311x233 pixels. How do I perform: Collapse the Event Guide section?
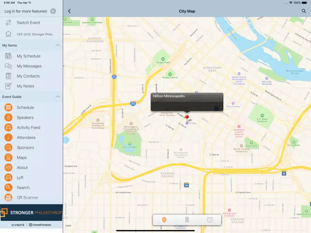[x=58, y=97]
